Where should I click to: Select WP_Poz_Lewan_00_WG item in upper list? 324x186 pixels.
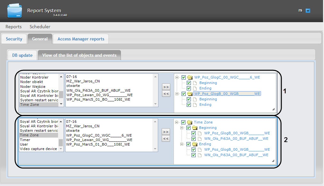[99, 95]
